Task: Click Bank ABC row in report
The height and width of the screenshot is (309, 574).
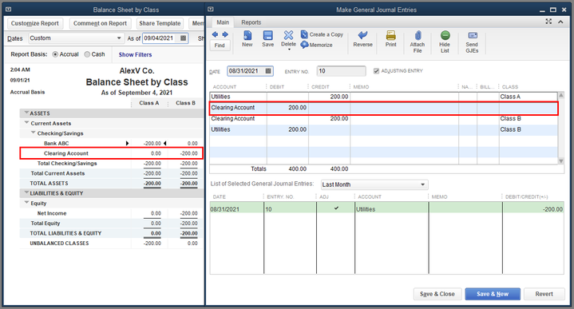Action: point(111,143)
